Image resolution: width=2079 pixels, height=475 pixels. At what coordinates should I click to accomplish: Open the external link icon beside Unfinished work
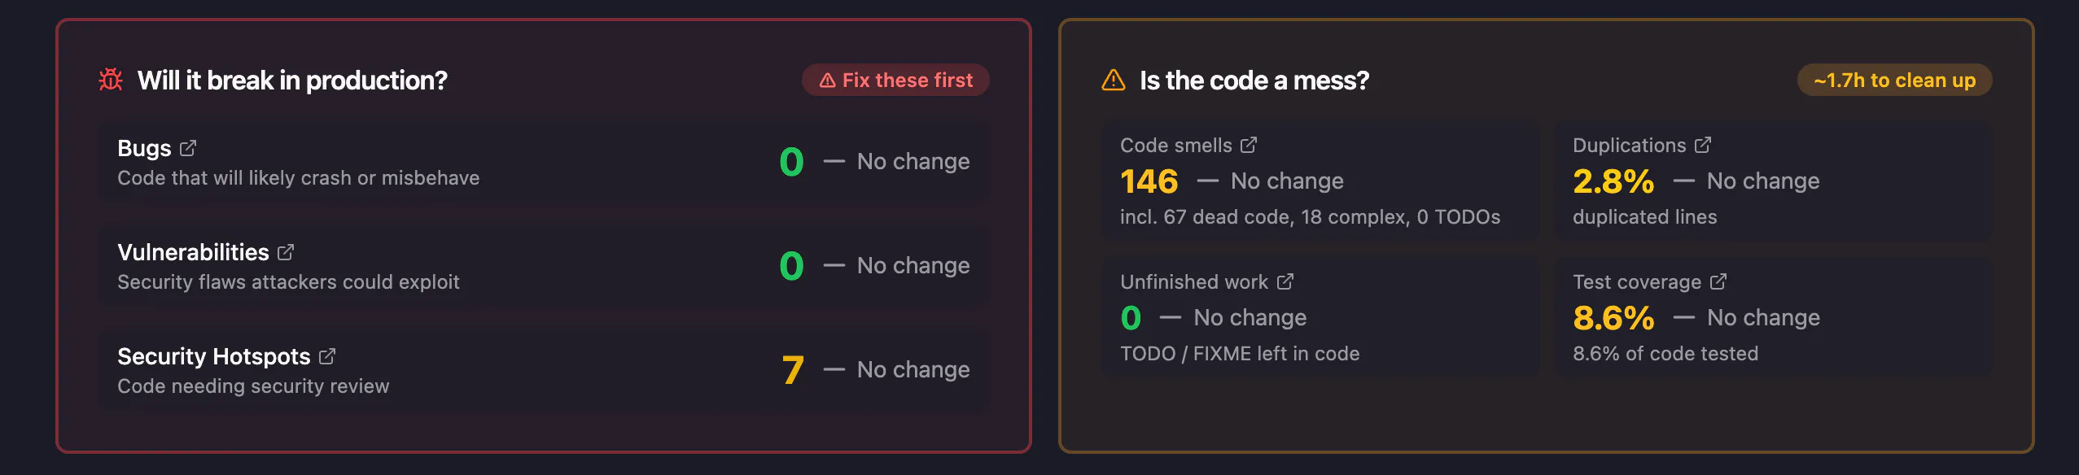coord(1285,281)
